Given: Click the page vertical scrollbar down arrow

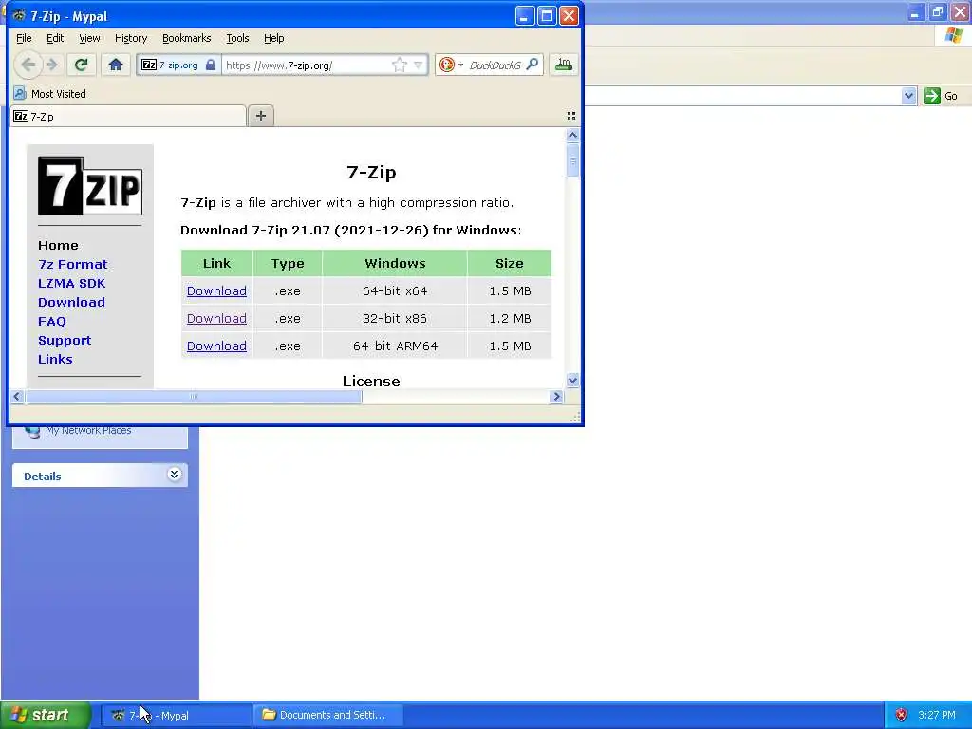Looking at the screenshot, I should pos(572,380).
